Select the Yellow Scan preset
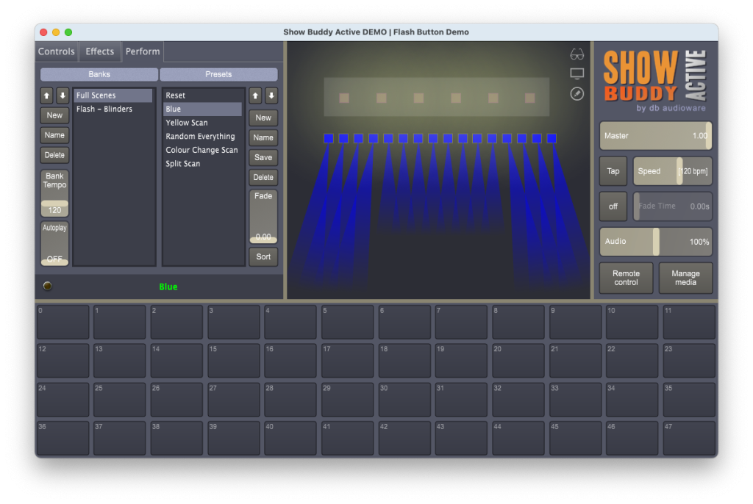The height and width of the screenshot is (504, 753). pos(187,123)
